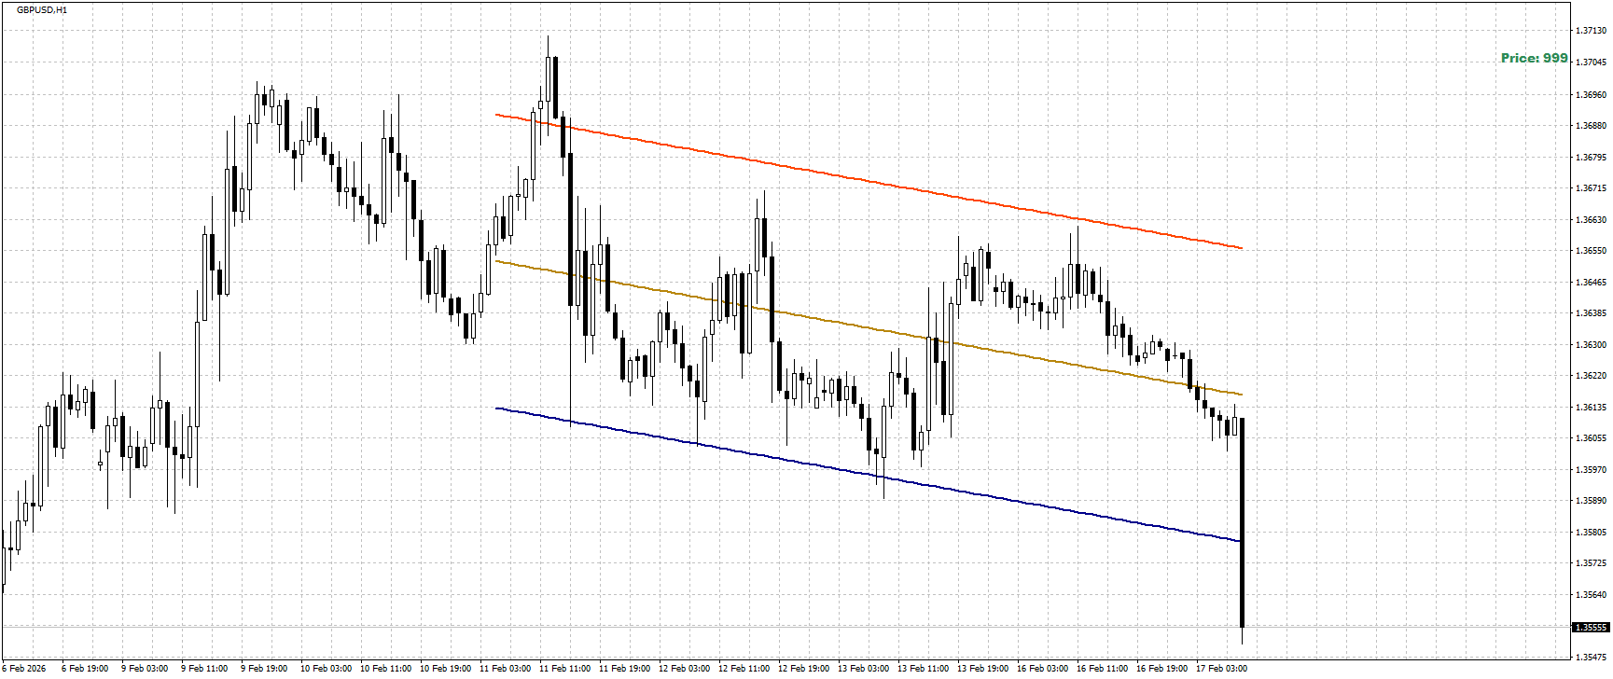This screenshot has height=679, width=1613.
Task: Click the 1.36630 price scale label
Action: 1591,220
